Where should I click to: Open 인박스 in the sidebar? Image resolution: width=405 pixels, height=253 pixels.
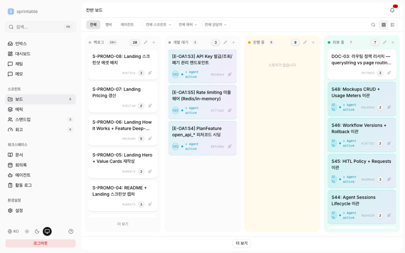(41, 44)
